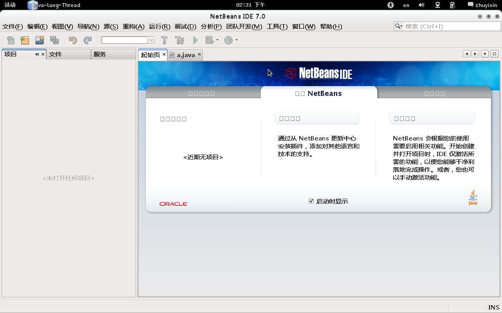Screen dimensions: 502x313
Task: Open the 调试(D) menu
Action: [x=186, y=27]
